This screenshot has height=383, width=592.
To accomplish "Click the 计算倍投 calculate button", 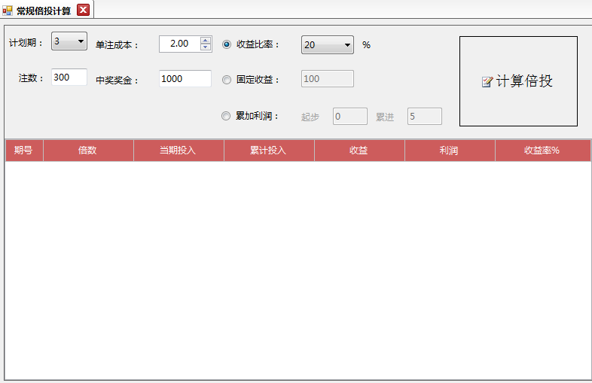I will [518, 81].
